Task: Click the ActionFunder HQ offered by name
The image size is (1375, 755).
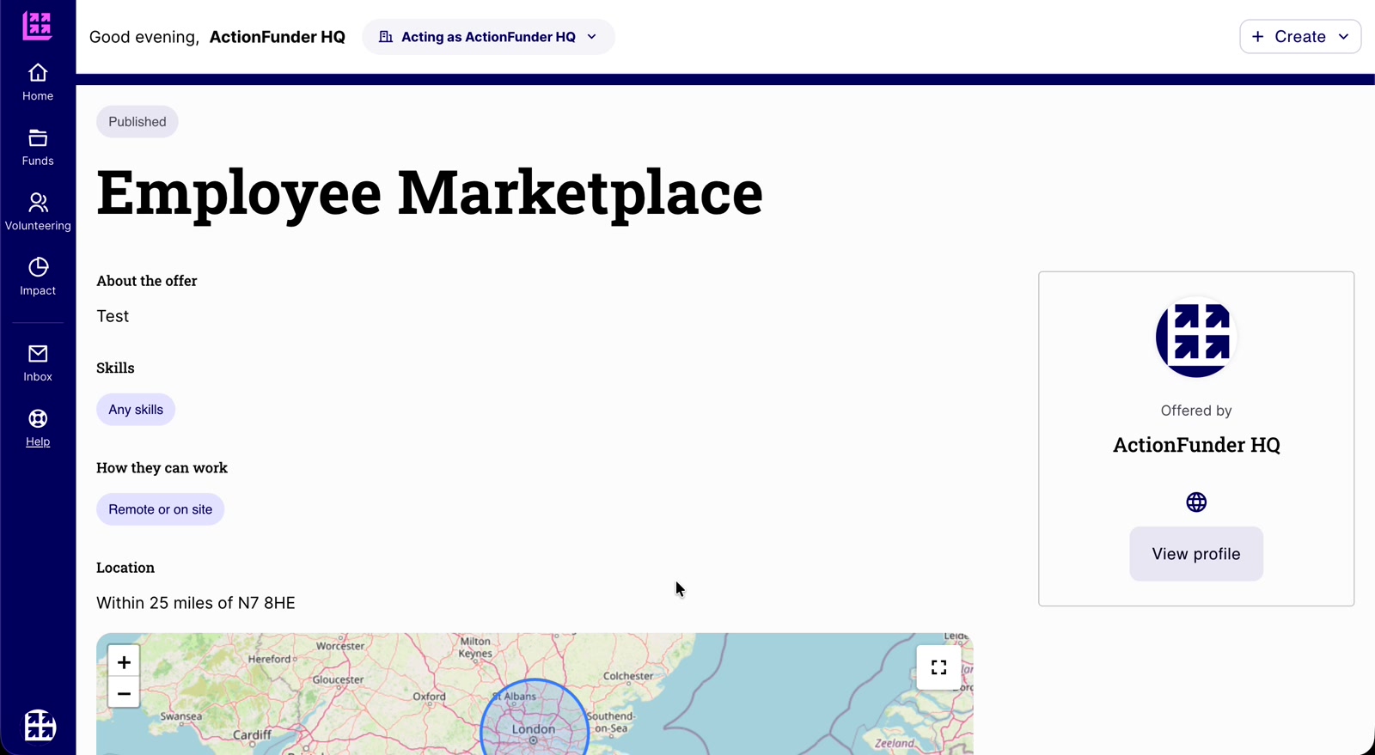Action: point(1196,445)
